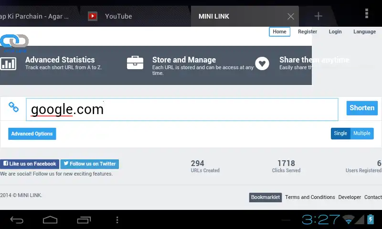Tap the battery charging icon

tap(371, 219)
